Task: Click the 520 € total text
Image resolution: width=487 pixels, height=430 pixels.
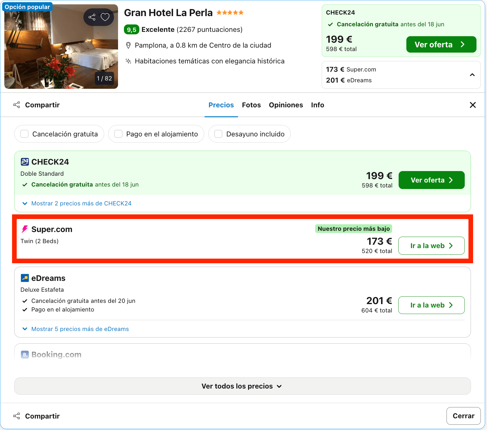Action: pyautogui.click(x=377, y=251)
